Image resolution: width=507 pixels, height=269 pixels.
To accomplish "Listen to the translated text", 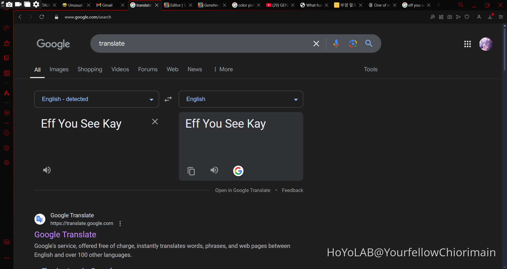I will 214,170.
